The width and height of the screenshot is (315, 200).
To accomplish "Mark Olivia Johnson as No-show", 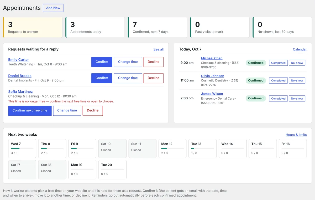I will 297,81.
